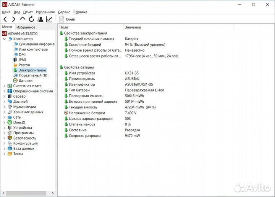
Task: Refresh the page with the circular arrow icon
Action: (x=31, y=19)
